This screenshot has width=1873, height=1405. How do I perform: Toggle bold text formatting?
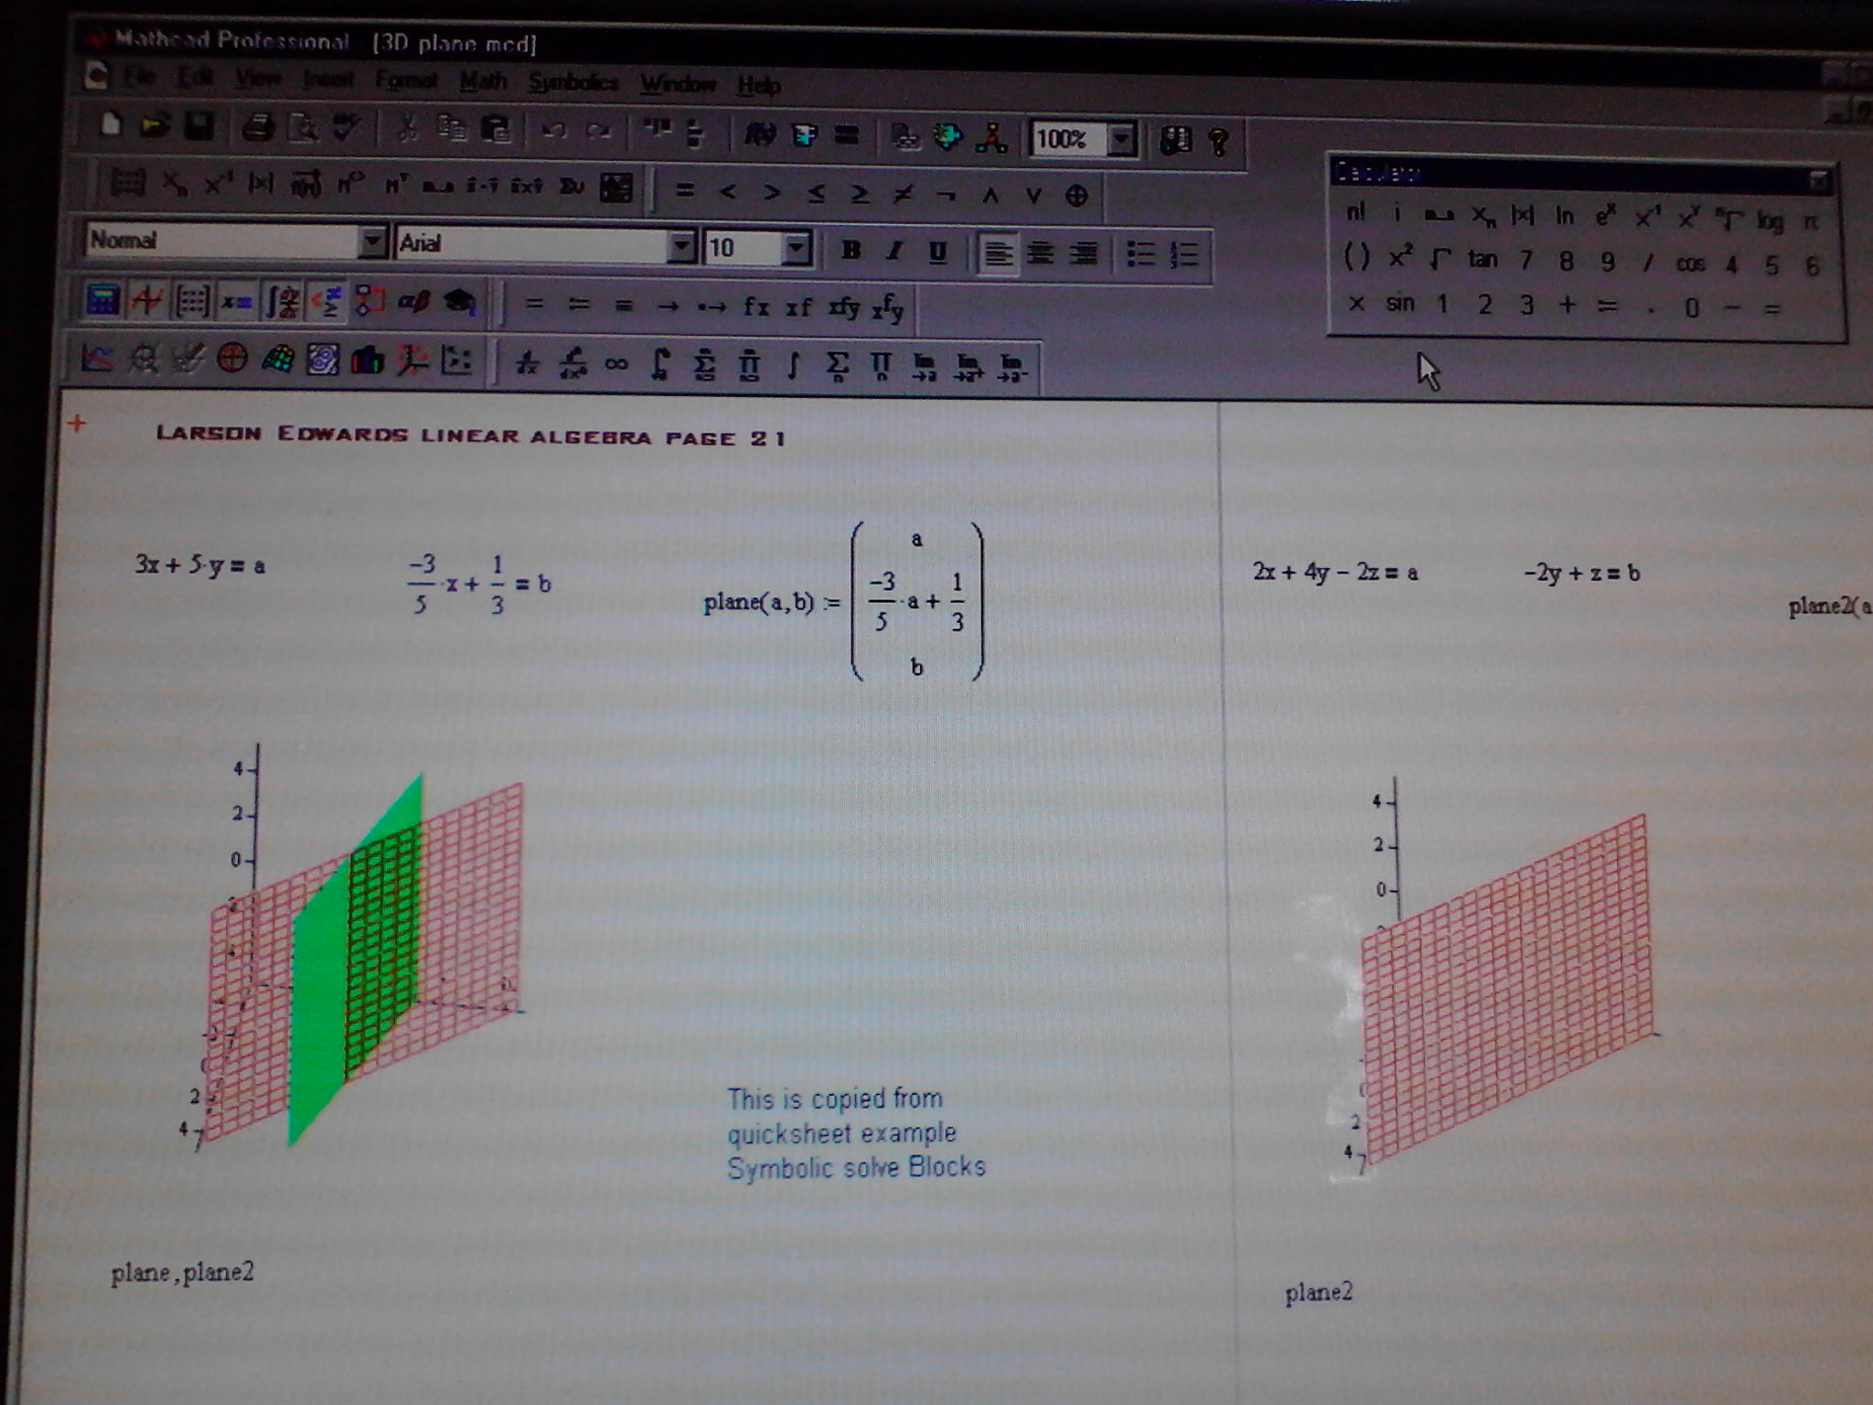[851, 250]
